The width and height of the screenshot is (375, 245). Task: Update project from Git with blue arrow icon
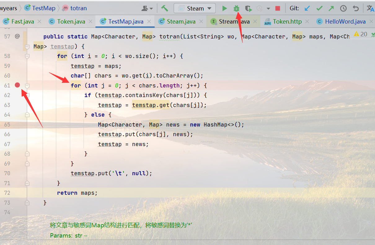[307, 8]
